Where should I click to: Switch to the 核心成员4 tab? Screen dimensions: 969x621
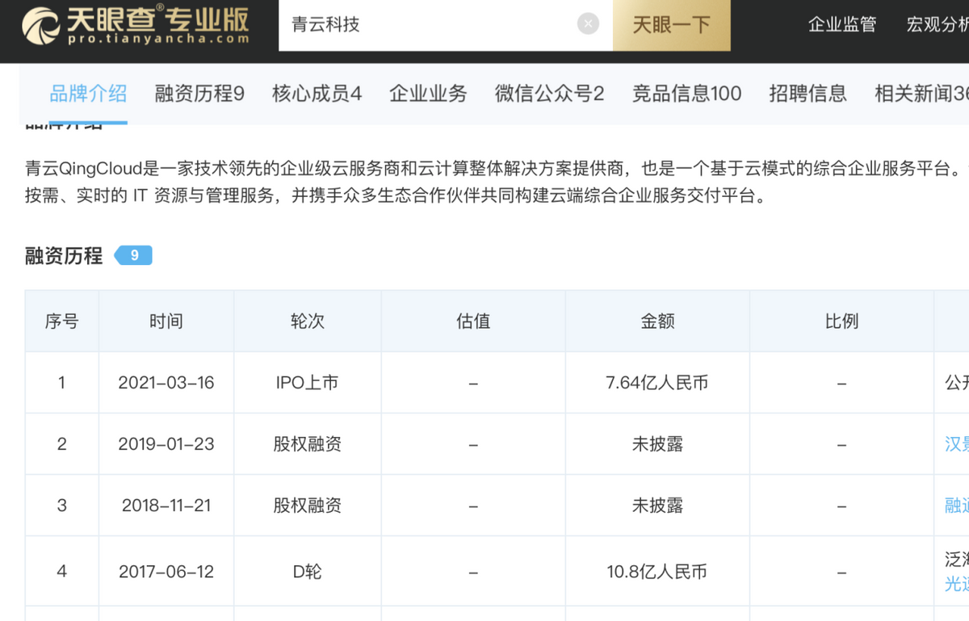click(x=317, y=94)
